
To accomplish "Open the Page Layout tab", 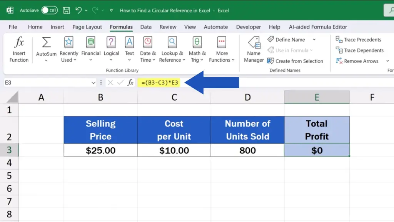I will [x=87, y=27].
